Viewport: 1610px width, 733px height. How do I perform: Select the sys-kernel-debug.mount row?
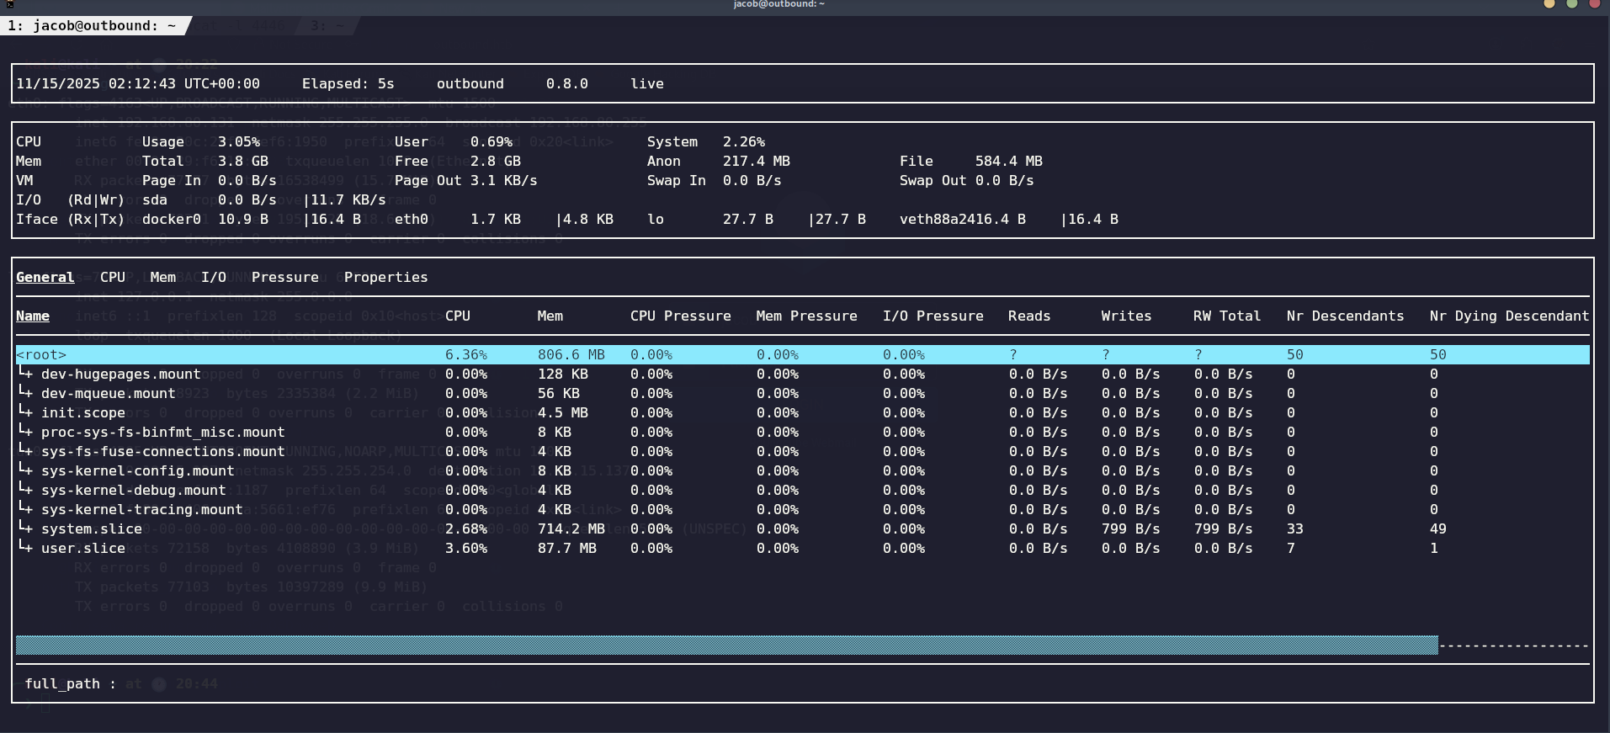pyautogui.click(x=133, y=490)
